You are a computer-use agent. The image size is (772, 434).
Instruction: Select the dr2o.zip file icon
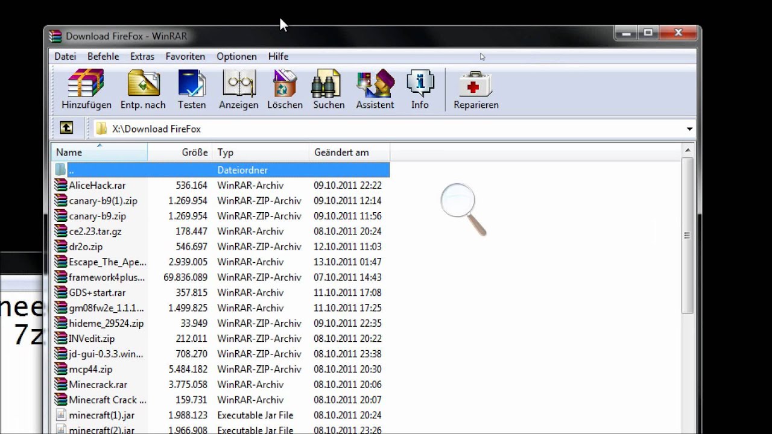[60, 247]
